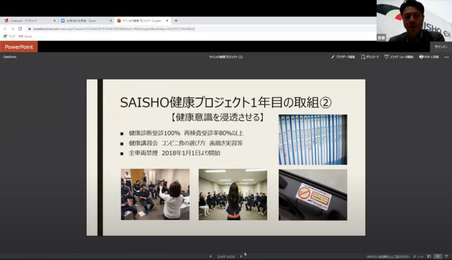
Task: Click the slide show icon in status bar
Action: click(447, 256)
